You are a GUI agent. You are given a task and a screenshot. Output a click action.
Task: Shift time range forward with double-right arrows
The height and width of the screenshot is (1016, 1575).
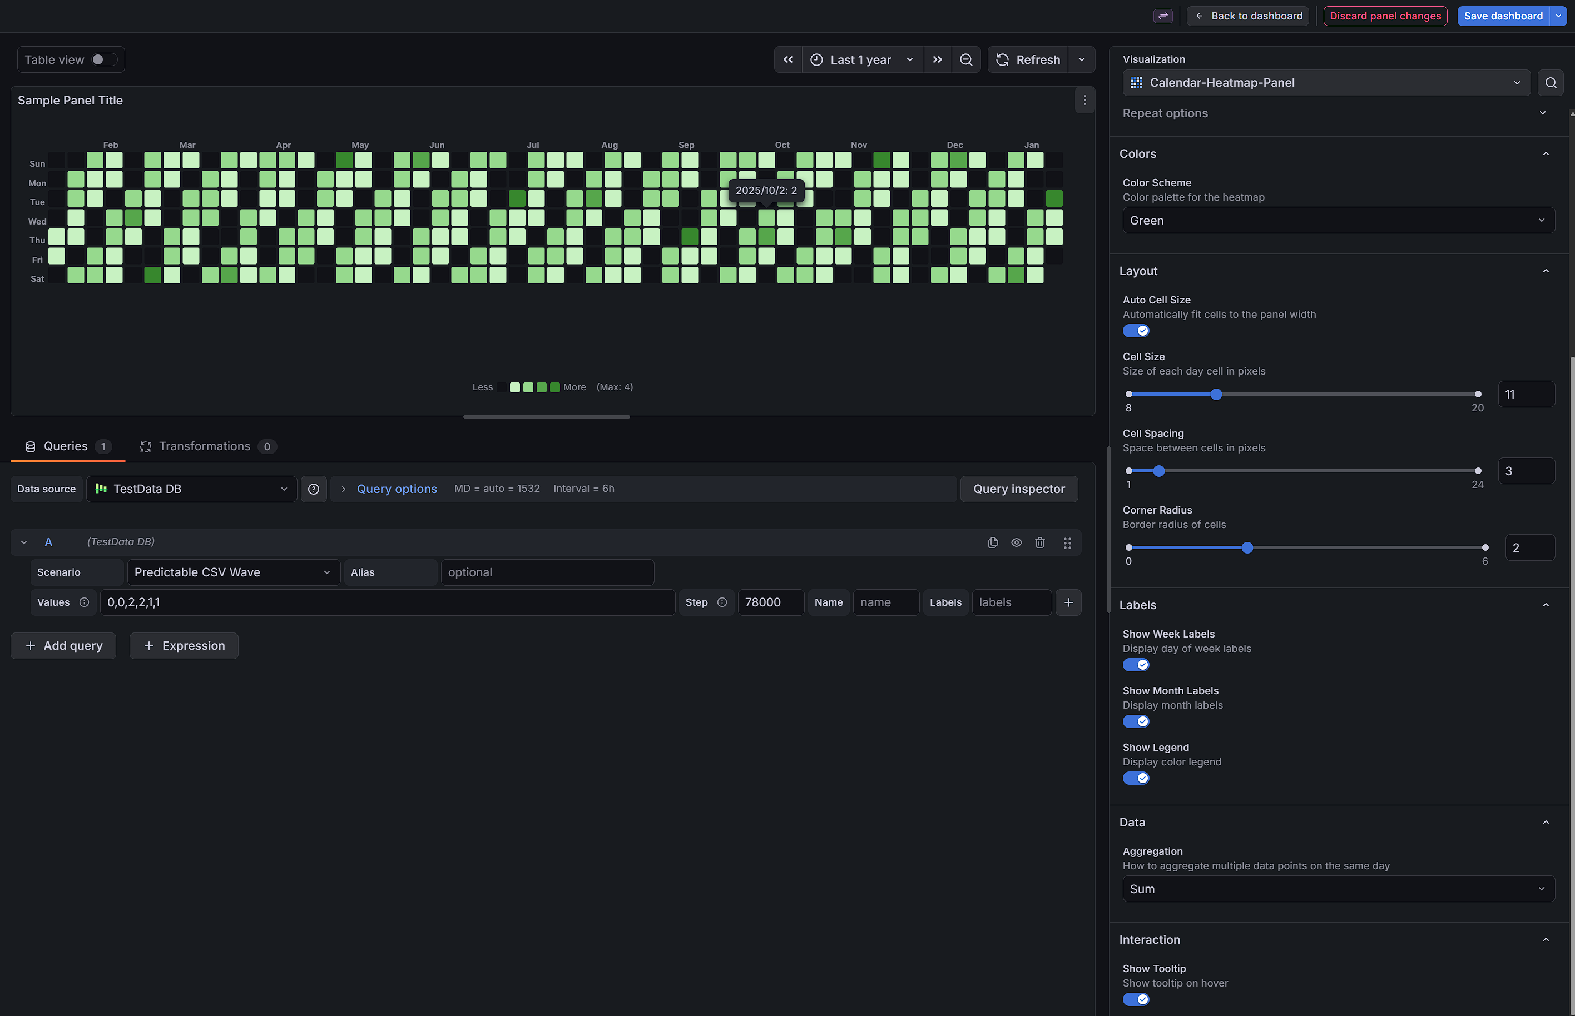(937, 60)
